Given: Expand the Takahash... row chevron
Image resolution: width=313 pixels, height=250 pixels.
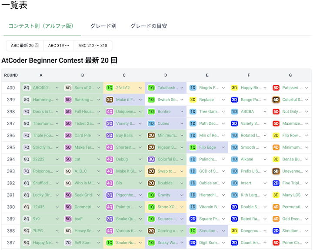Looking at the screenshot, I should click(182, 88).
